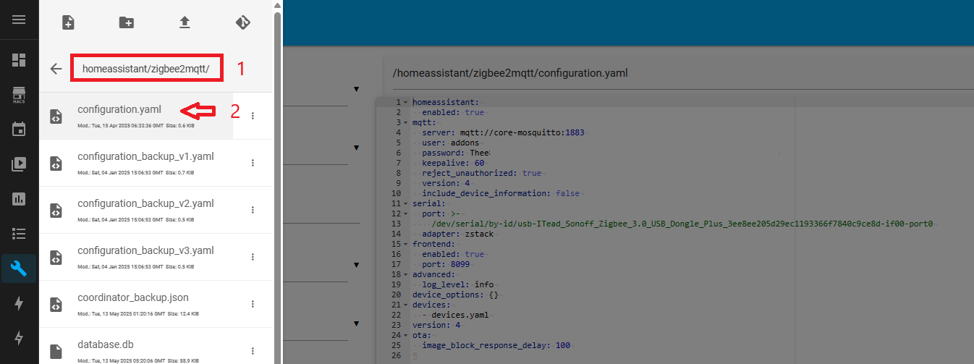Open configuration_backup_v3.yaml
This screenshot has width=974, height=364.
(x=145, y=250)
